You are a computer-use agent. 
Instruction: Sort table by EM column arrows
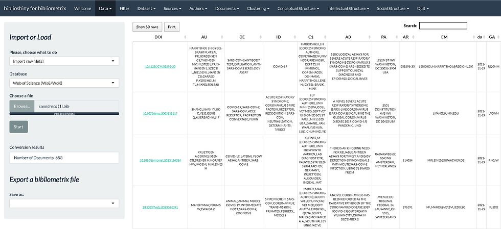pyautogui.click(x=473, y=37)
